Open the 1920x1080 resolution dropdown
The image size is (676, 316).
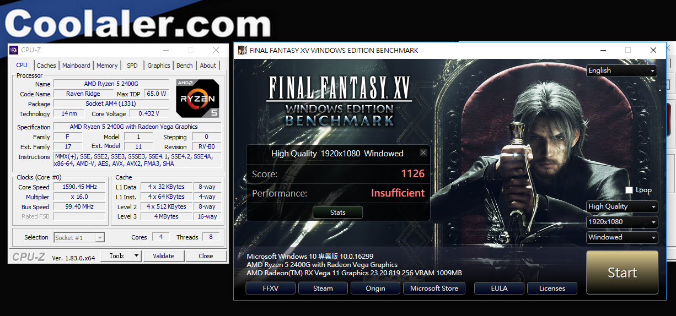pyautogui.click(x=623, y=222)
